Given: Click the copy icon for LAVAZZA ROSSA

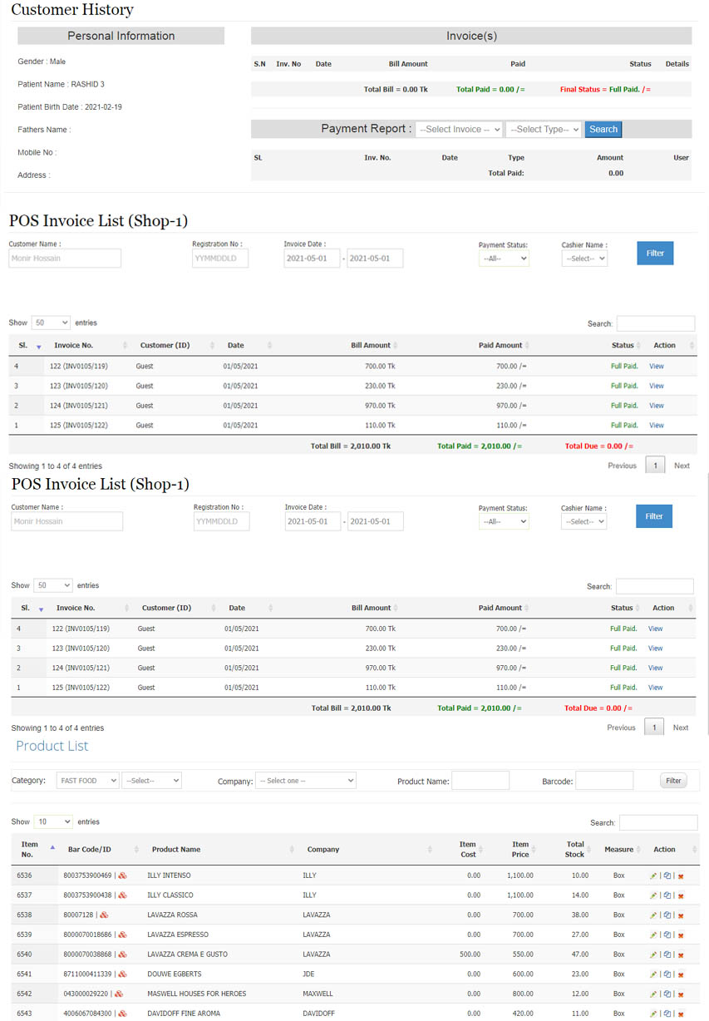Looking at the screenshot, I should pos(667,915).
